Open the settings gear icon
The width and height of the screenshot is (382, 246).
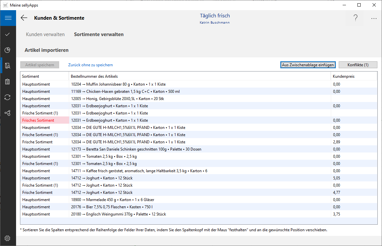tap(8, 238)
